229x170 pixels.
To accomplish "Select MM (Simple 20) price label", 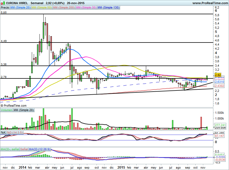I will [x=20, y=7].
